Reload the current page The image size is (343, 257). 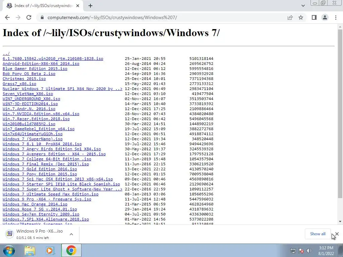pyautogui.click(x=29, y=17)
